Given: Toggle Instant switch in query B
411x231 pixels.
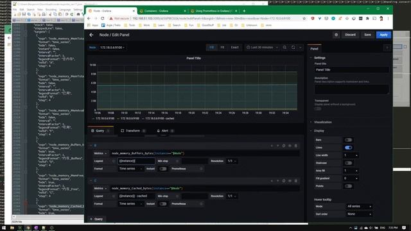Looking at the screenshot, I should pos(163,169).
